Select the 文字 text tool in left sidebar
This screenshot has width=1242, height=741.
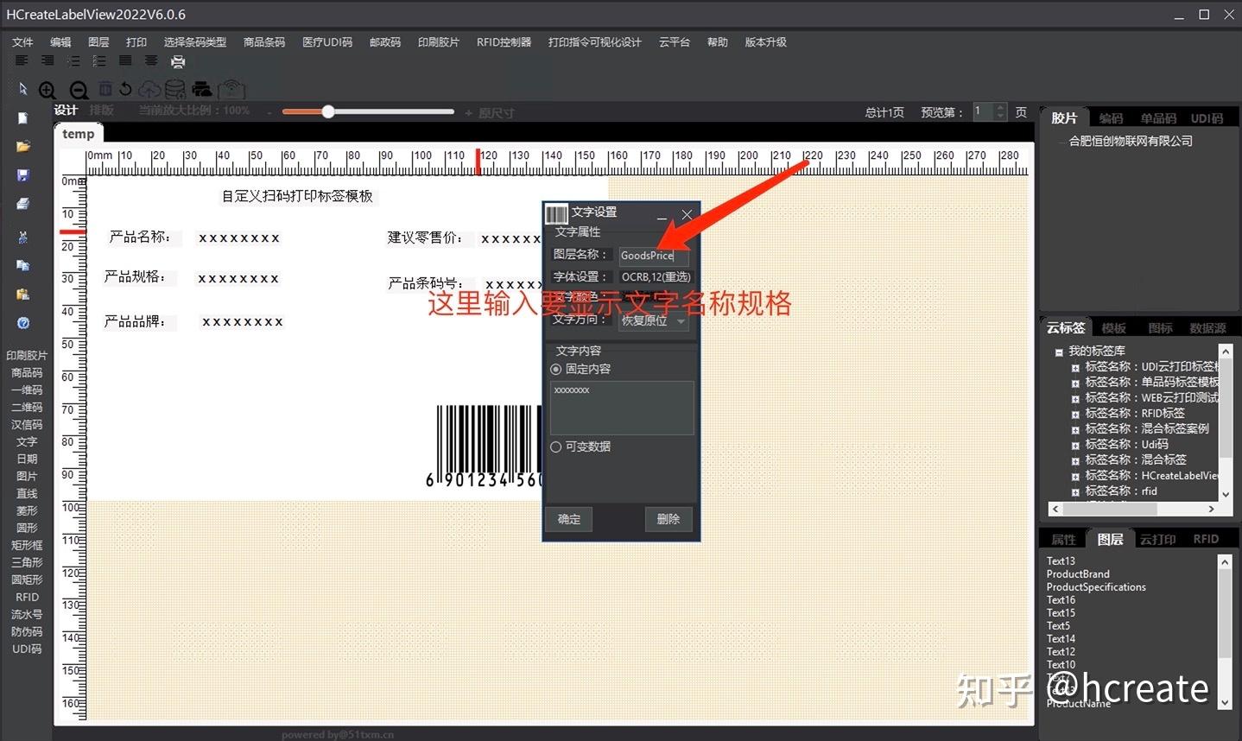[26, 441]
